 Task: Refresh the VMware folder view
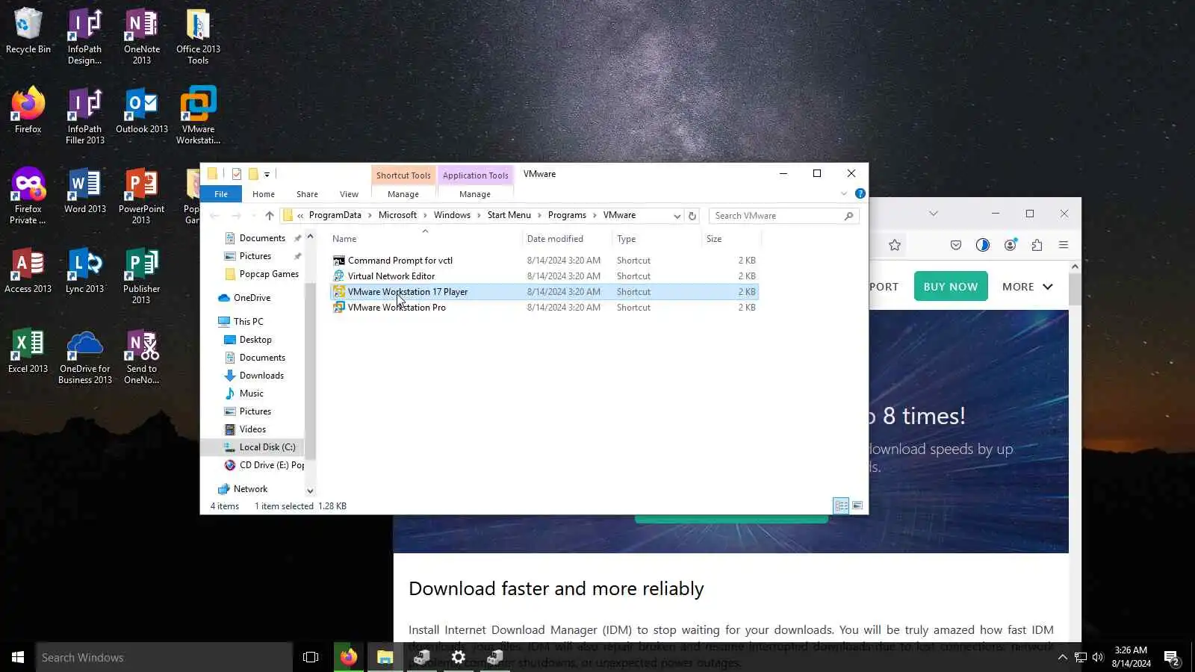tap(692, 216)
